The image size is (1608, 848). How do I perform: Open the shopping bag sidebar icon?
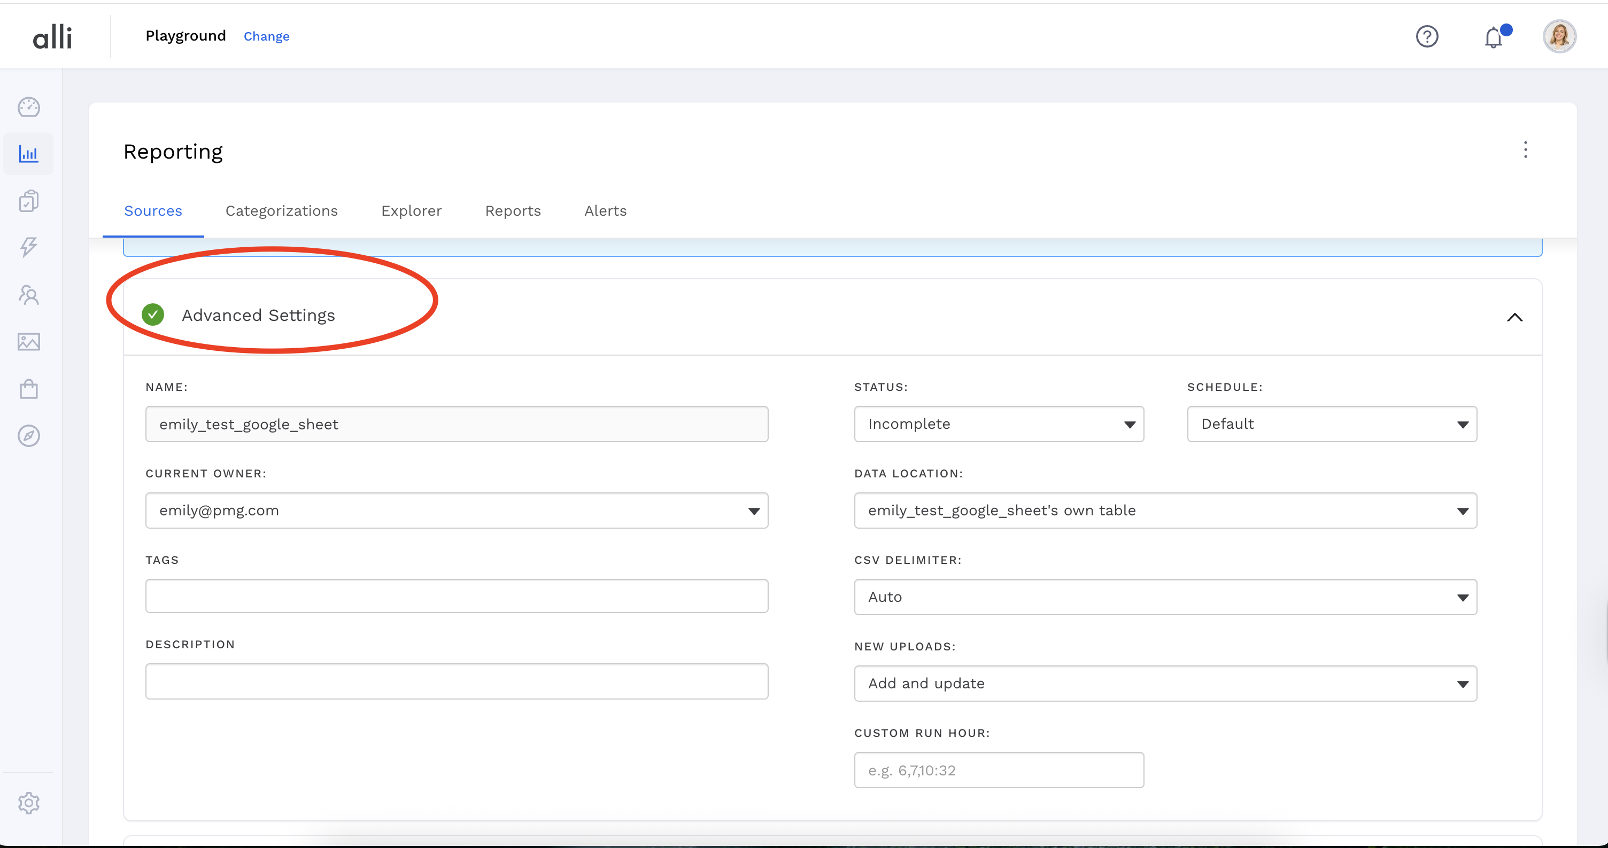(29, 389)
